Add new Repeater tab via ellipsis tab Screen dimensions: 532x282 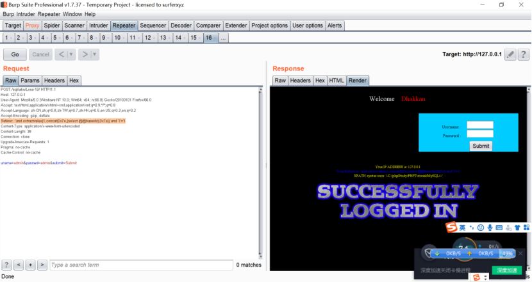pyautogui.click(x=223, y=38)
